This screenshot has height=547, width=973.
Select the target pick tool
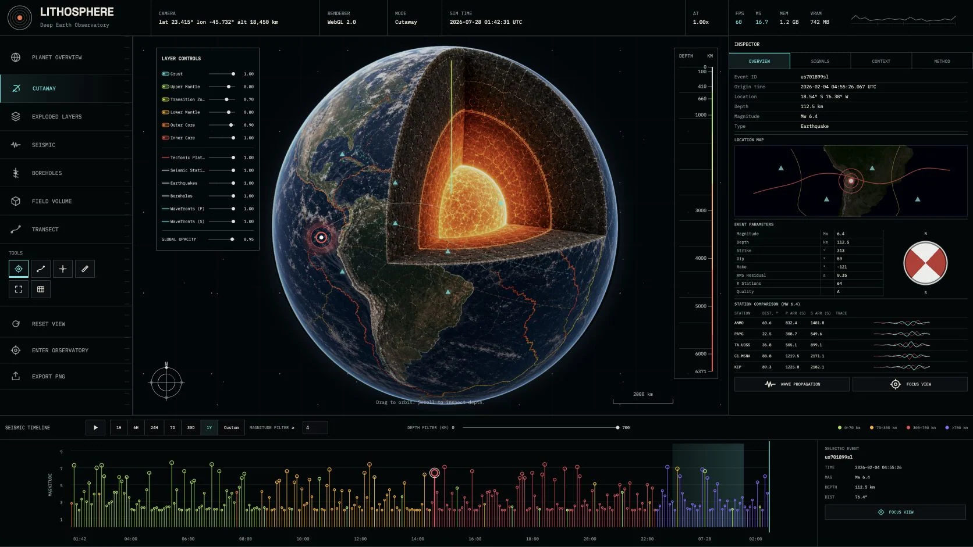pyautogui.click(x=19, y=269)
